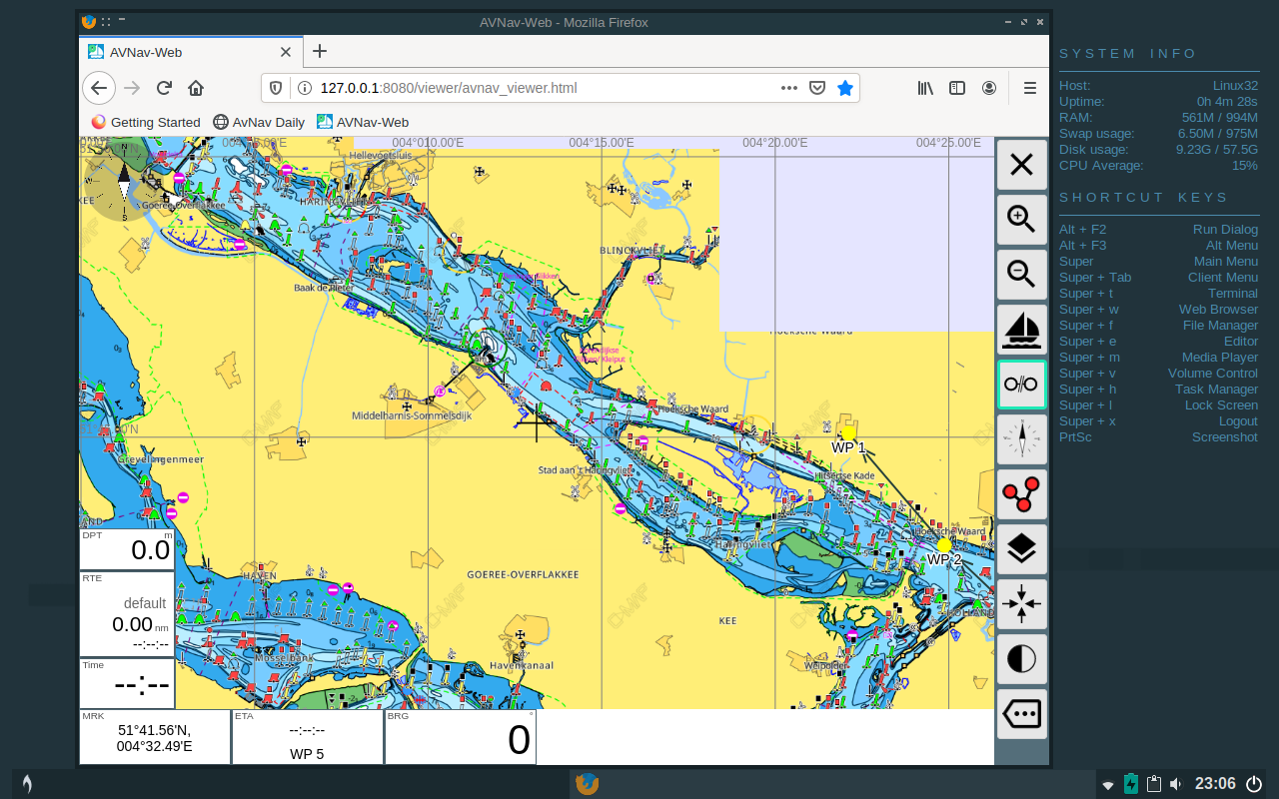
Task: Activate night mode with the contrast icon
Action: [x=1021, y=659]
